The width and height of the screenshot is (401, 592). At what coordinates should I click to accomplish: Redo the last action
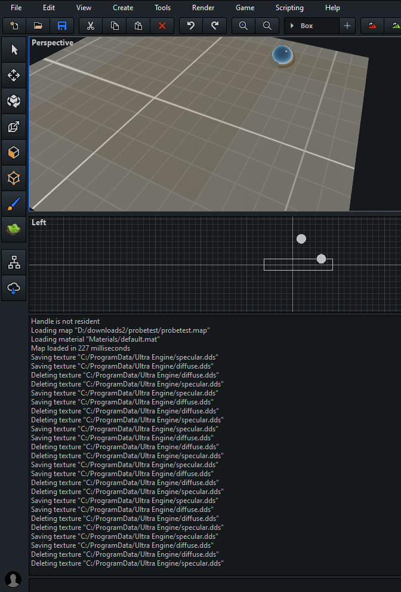215,26
